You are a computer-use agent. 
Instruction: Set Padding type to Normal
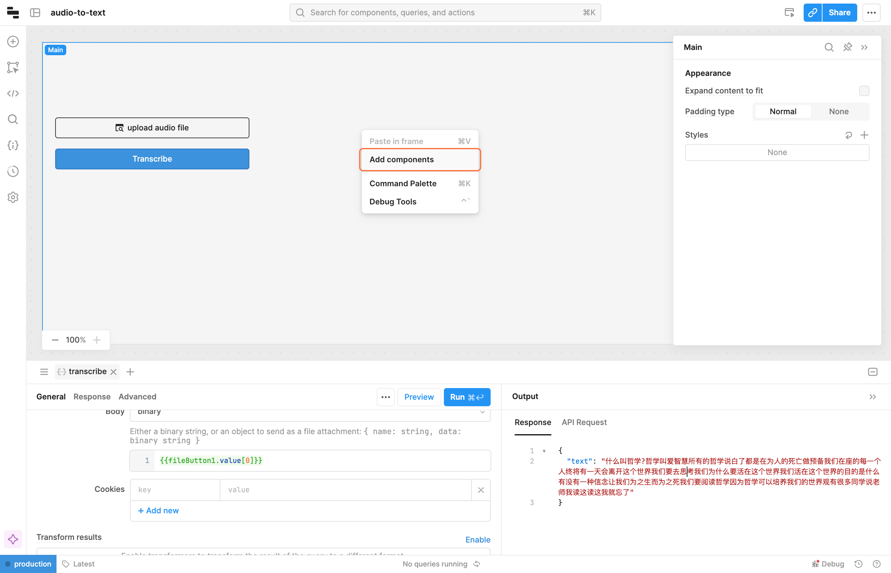(783, 112)
